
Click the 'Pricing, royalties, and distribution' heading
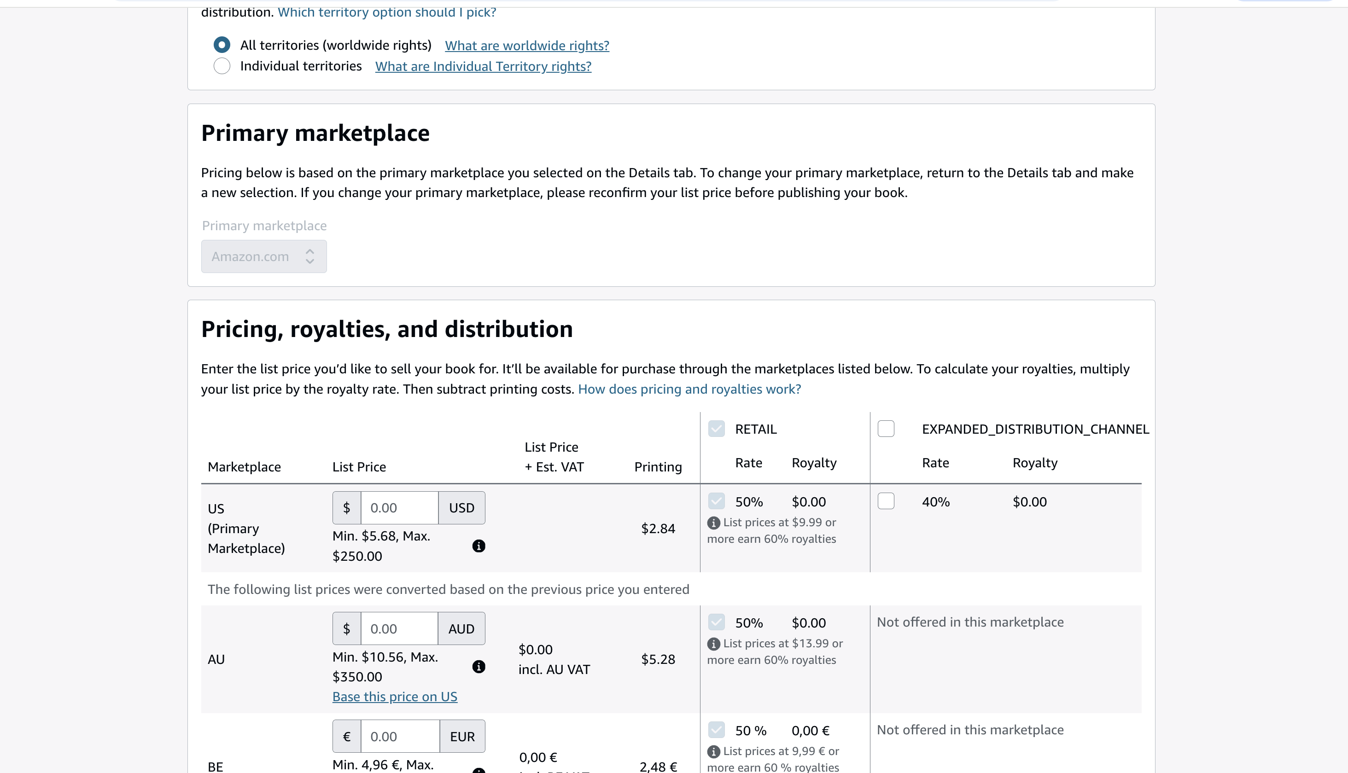387,329
